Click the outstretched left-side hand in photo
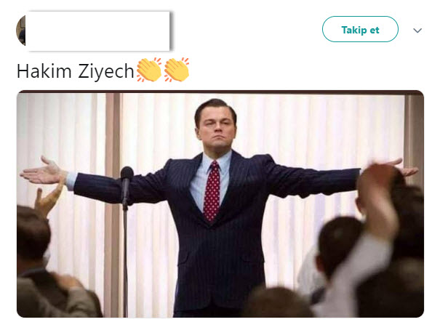 tap(44, 172)
